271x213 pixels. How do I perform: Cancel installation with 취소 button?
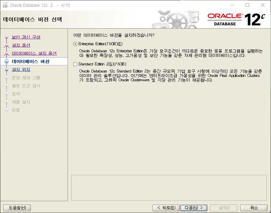(254, 208)
